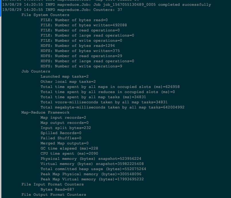
Task: Click Input split bytes=232 line
Action: (x=66, y=128)
